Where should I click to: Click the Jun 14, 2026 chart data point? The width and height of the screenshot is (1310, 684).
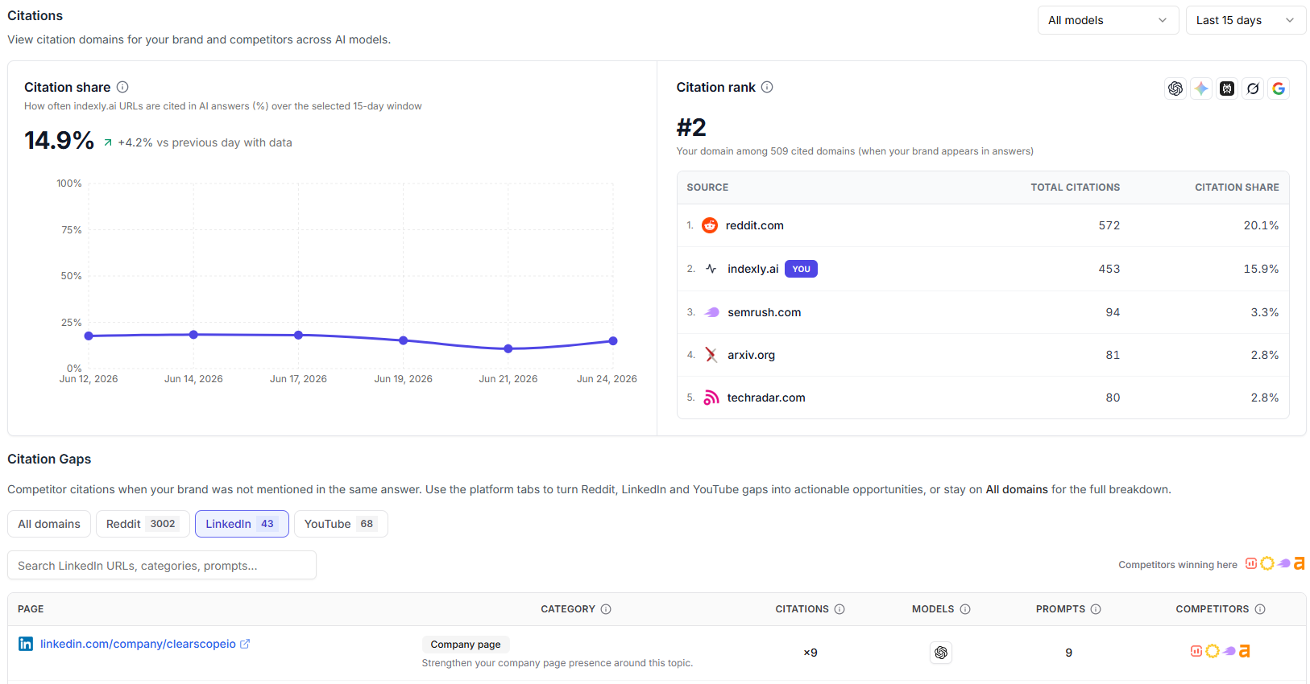coord(193,335)
